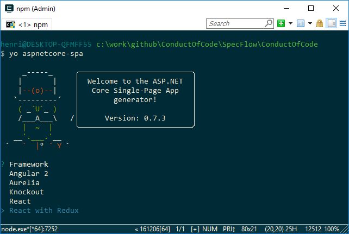
Task: Click the working directory path in prompt
Action: (207, 44)
